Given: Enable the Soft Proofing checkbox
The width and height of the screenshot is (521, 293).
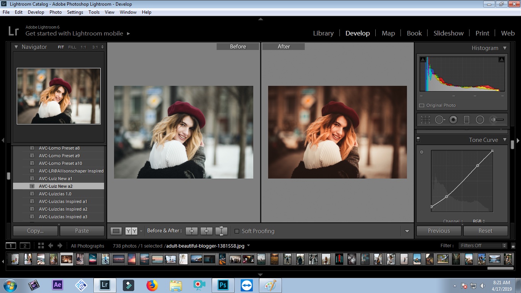Looking at the screenshot, I should [x=237, y=231].
